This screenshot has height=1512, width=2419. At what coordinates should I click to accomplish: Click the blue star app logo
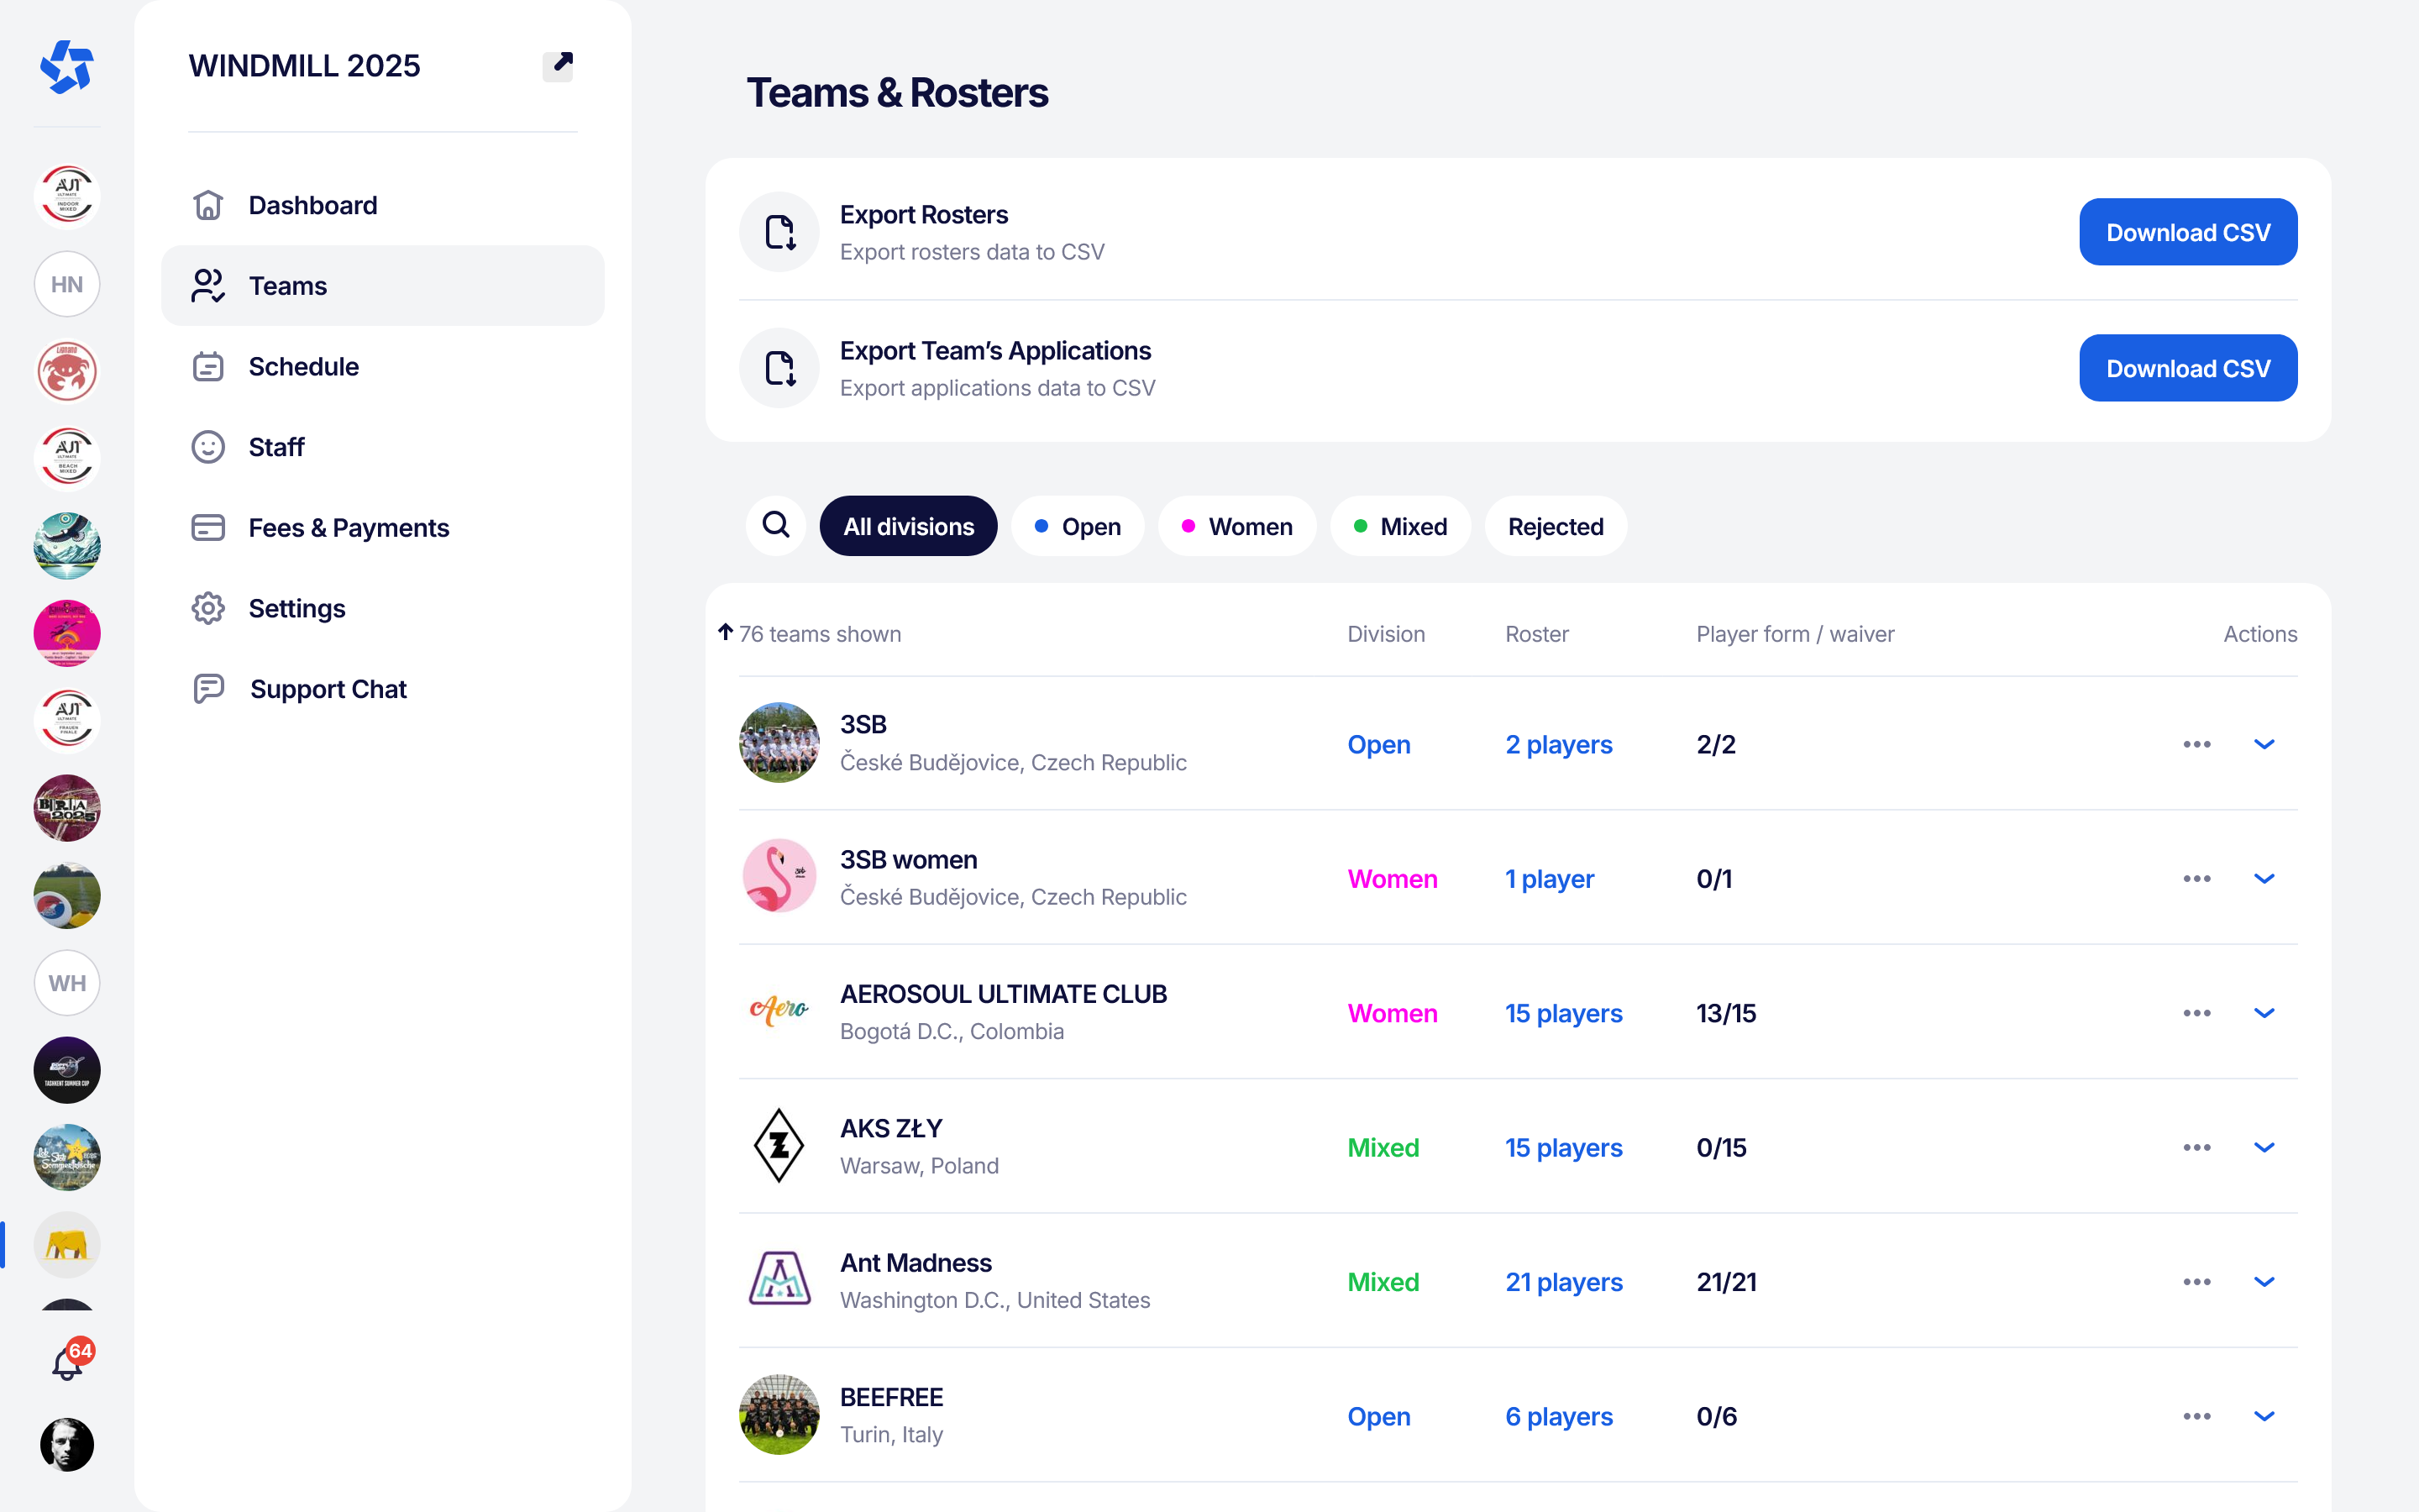point(67,67)
